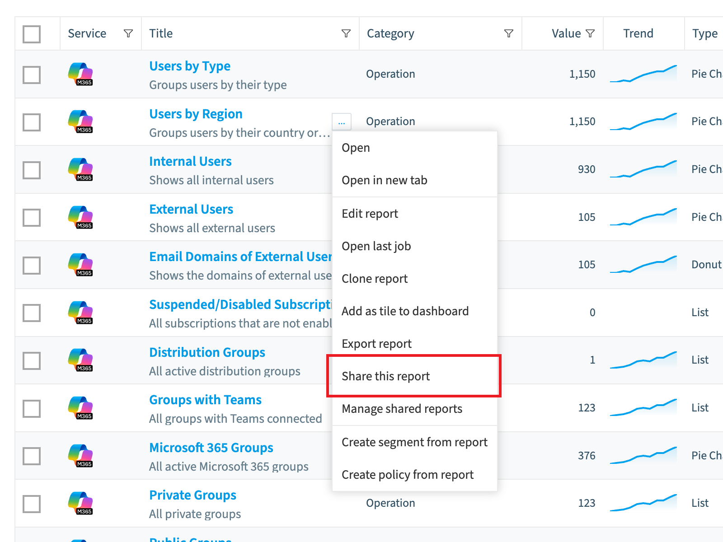The height and width of the screenshot is (542, 723).
Task: Check the Users by Type row checkbox
Action: pos(32,75)
